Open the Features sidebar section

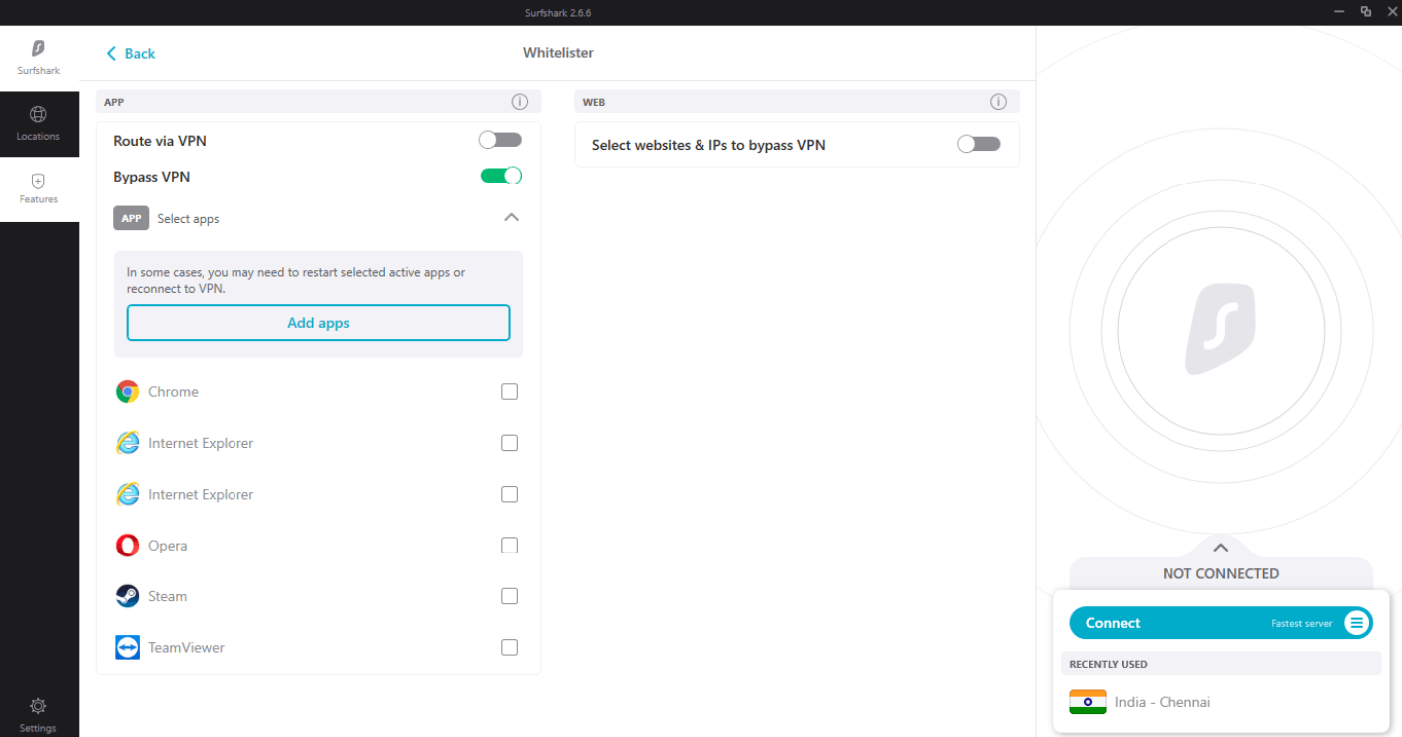point(39,188)
